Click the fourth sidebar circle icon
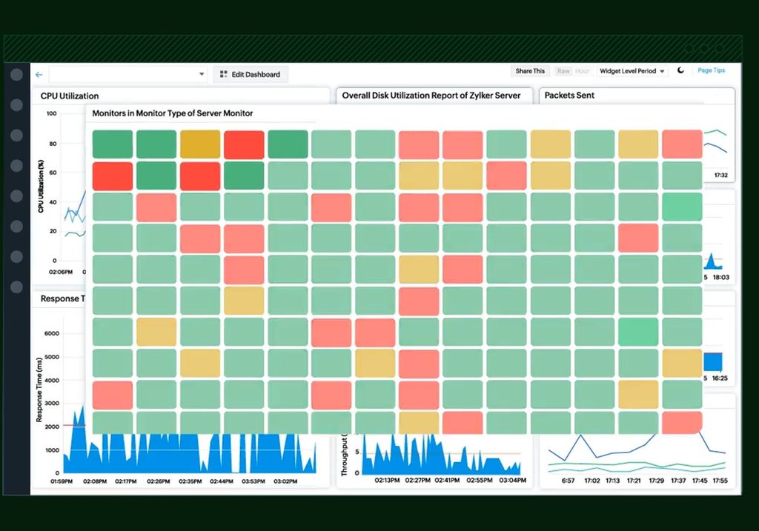The image size is (759, 531). point(16,166)
